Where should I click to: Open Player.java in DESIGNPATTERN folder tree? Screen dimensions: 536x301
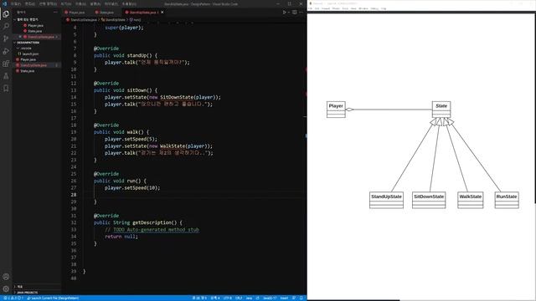click(x=28, y=59)
